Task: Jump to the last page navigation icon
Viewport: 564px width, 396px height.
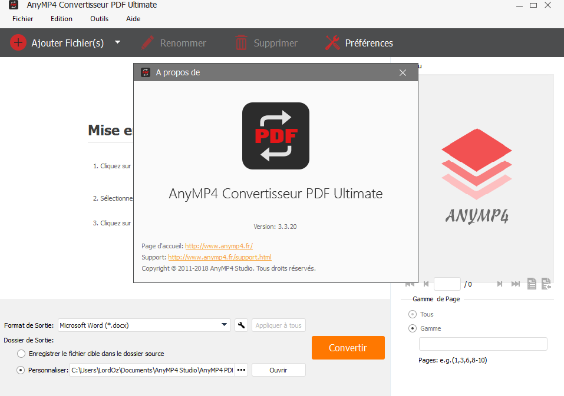Action: coord(516,284)
